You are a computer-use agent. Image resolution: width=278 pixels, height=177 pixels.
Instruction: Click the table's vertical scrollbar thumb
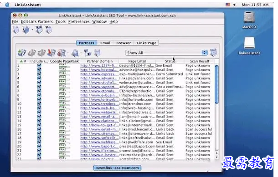[216, 84]
